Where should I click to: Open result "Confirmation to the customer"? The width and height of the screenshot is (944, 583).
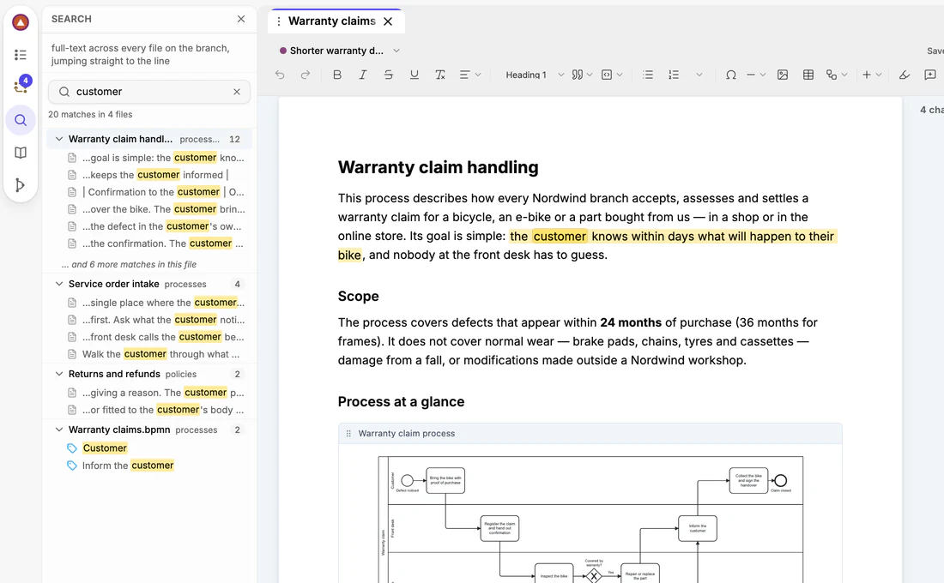coord(156,192)
